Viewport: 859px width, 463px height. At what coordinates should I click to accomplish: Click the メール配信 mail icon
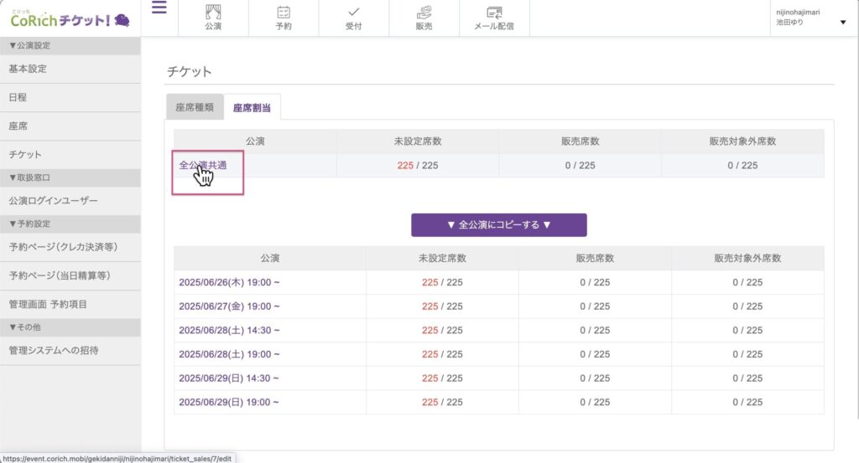(494, 13)
